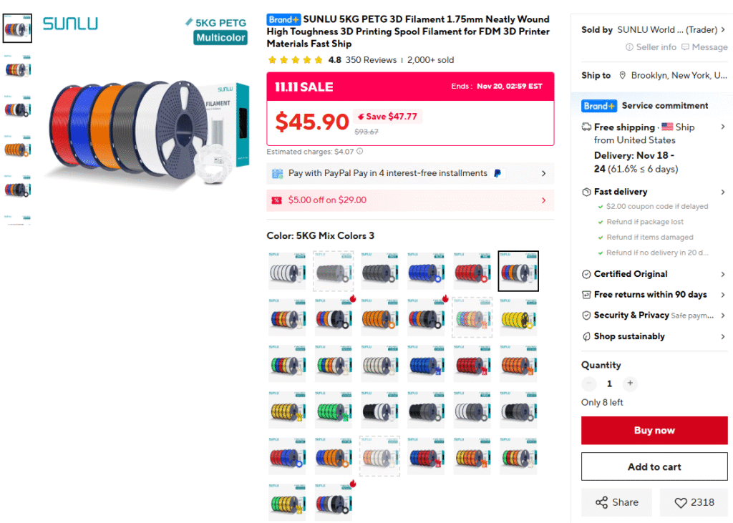Click the heart wishlist icon
Screen dimensions: 733x523
(x=681, y=502)
